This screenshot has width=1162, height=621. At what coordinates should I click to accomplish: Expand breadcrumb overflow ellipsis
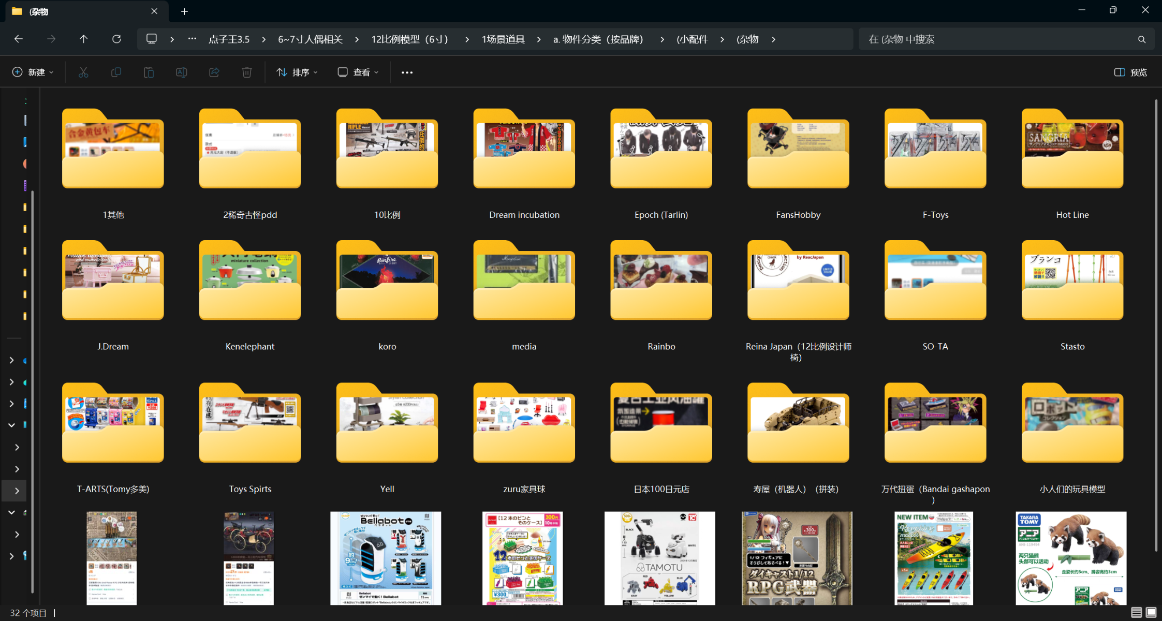192,39
